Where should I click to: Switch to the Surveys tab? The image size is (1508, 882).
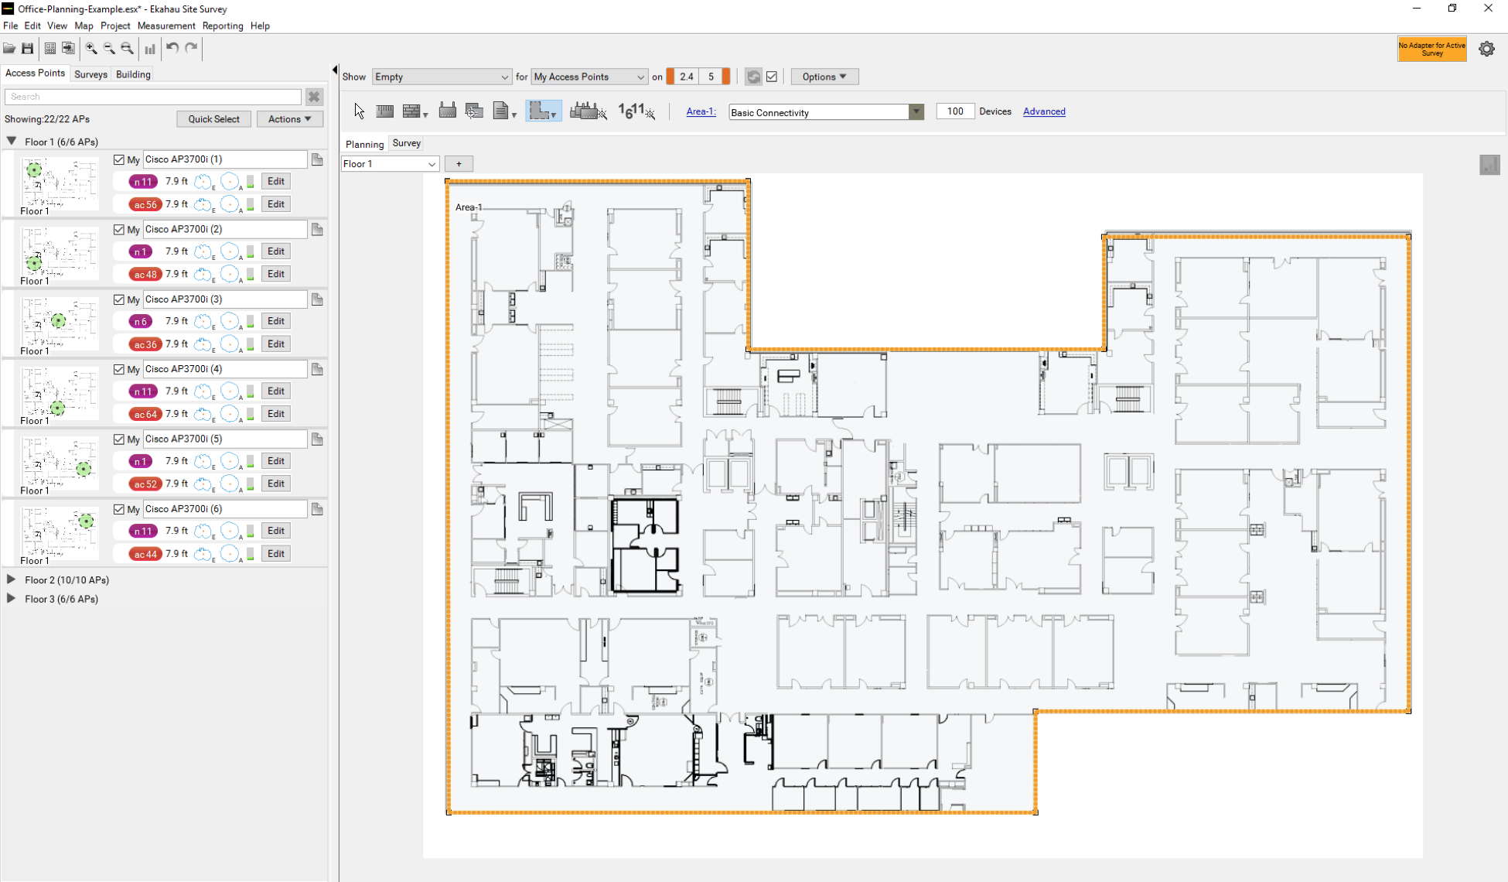pos(90,74)
